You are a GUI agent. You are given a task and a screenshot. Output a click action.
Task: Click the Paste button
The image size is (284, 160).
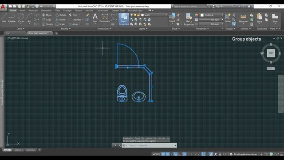(x=259, y=18)
